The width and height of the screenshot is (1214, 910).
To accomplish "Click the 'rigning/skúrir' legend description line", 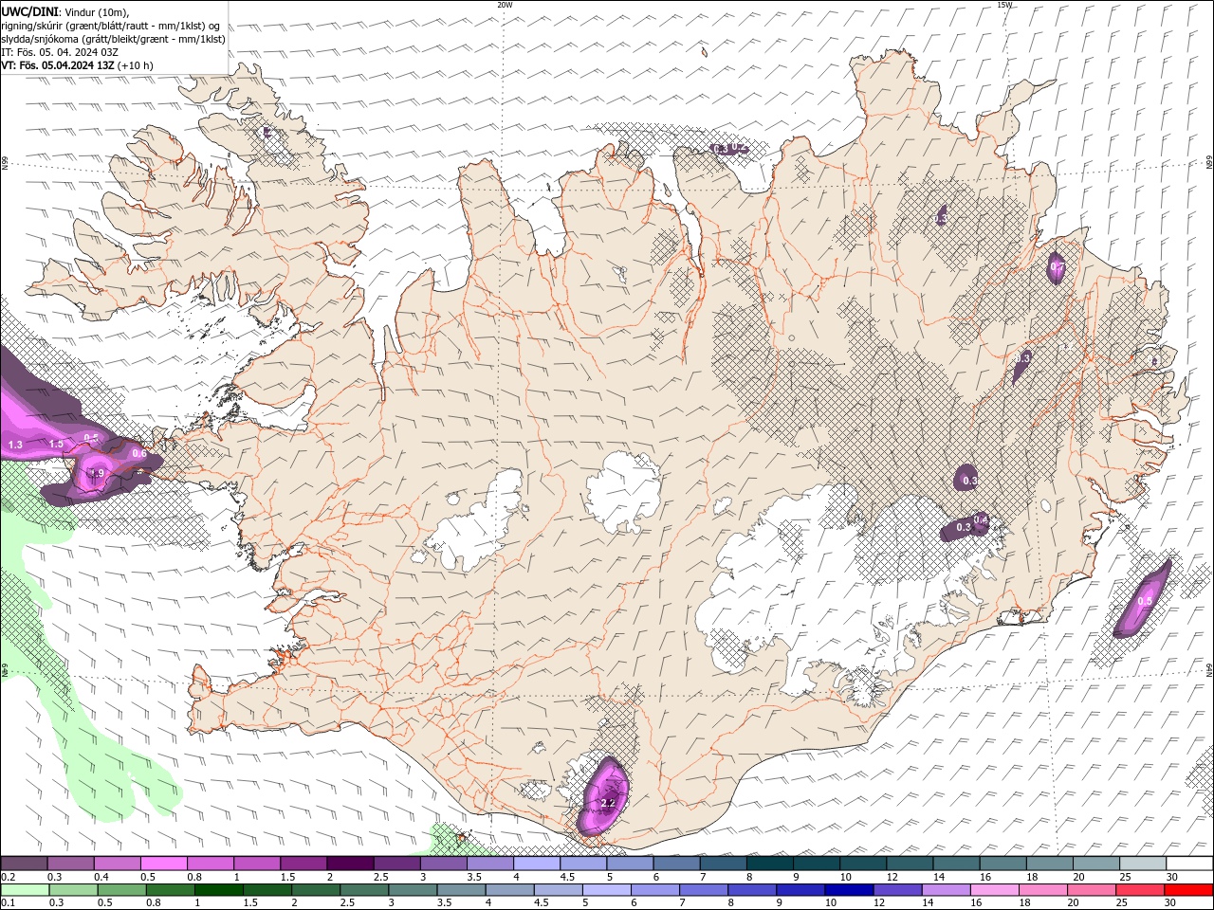I will [x=111, y=25].
